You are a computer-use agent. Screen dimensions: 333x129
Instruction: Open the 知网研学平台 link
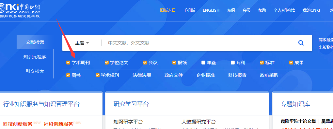pyautogui.click(x=128, y=122)
